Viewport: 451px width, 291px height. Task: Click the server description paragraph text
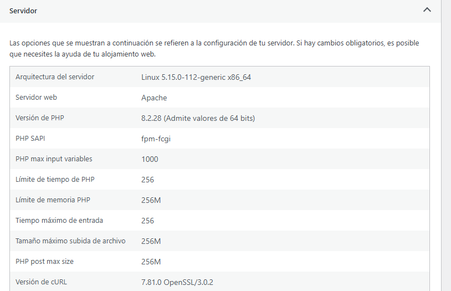pos(214,48)
